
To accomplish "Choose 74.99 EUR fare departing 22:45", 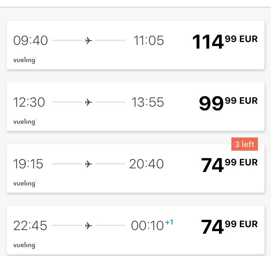I will (x=229, y=226).
